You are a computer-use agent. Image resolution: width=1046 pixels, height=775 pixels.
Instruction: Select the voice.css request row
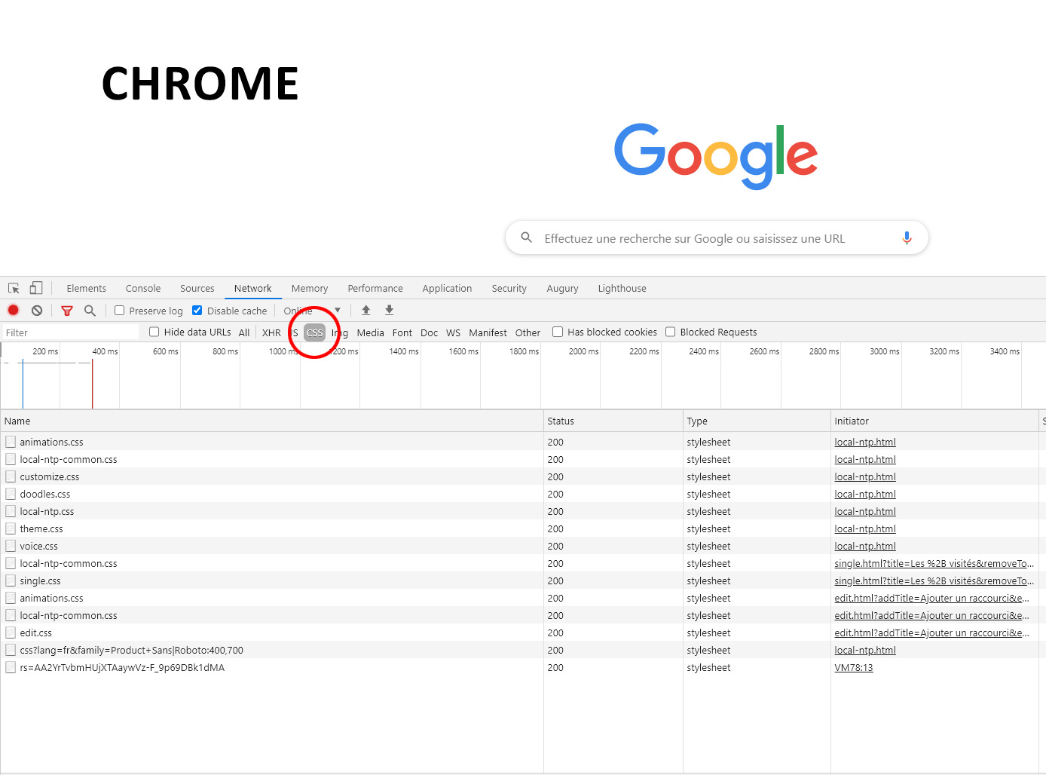tap(523, 546)
